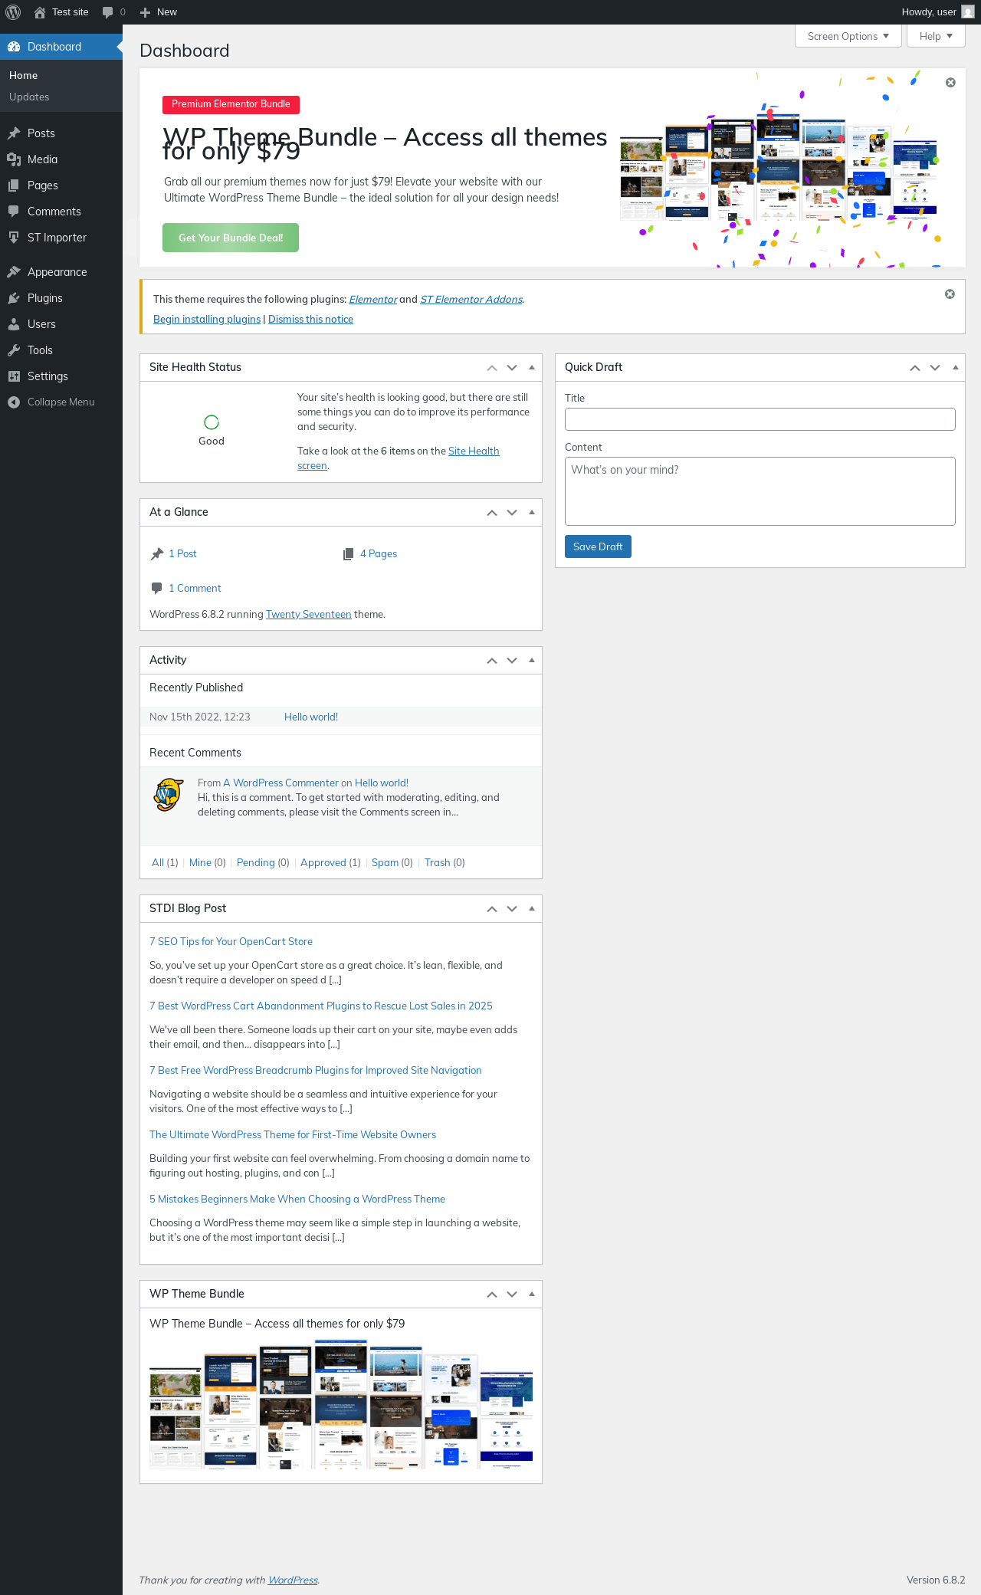The height and width of the screenshot is (1595, 981).
Task: Move the Activity panel down with chevron
Action: click(x=512, y=660)
